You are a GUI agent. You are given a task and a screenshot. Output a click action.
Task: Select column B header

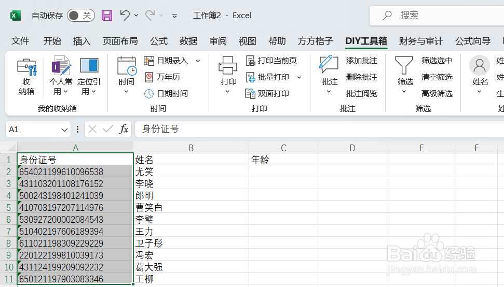[x=191, y=148]
